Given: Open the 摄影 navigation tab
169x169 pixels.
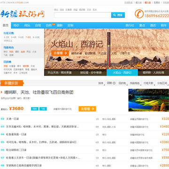Looking at the screenshot, I should tap(60, 25).
